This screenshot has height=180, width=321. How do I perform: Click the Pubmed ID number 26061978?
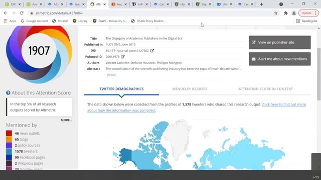pos(112,56)
